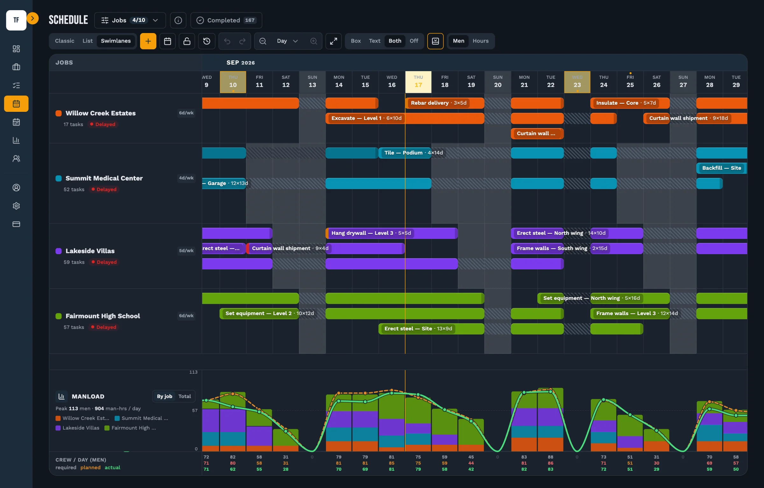Turn labels Off
Viewport: 764px width, 488px height.
point(414,41)
